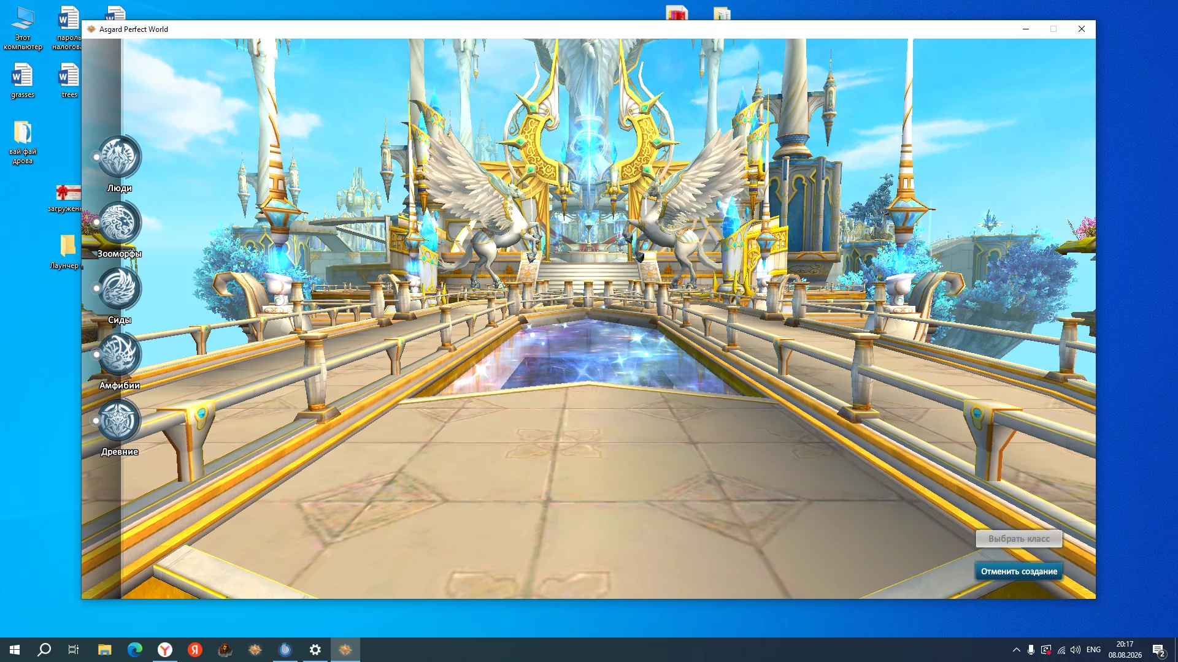Image resolution: width=1178 pixels, height=662 pixels.
Task: Close the Asgard Perfect World window
Action: [x=1082, y=29]
